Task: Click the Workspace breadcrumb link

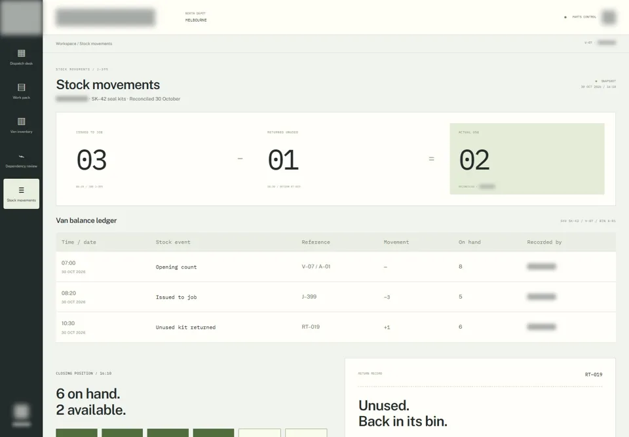Action: click(66, 44)
